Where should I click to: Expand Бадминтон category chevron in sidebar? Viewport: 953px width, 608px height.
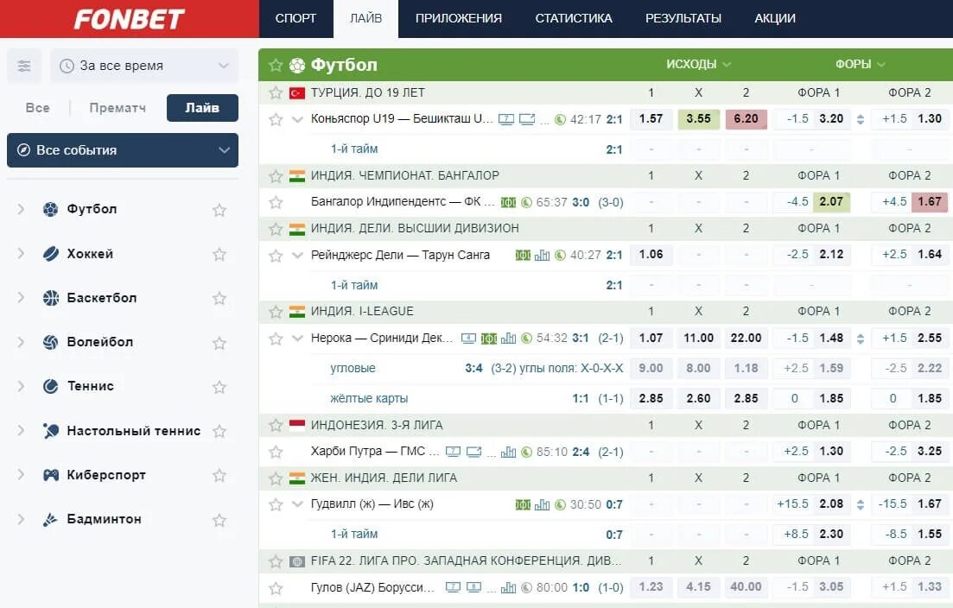tap(22, 519)
